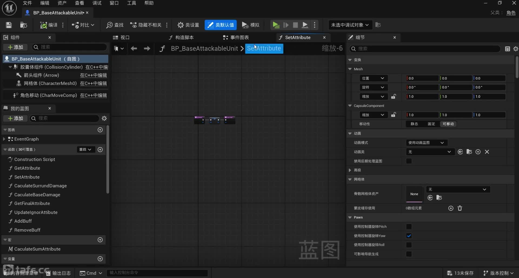Expand the EventGraph tree item
The width and height of the screenshot is (519, 278).
[4, 139]
